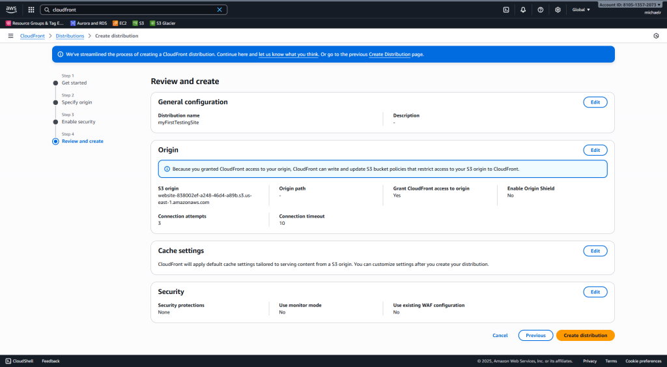The image size is (667, 367).
Task: Open notifications bell icon
Action: tap(523, 9)
